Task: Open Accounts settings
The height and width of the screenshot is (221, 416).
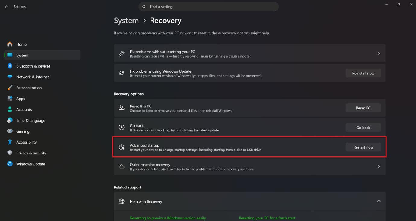Action: coord(24,109)
